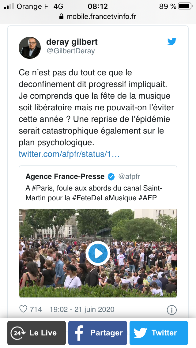This screenshot has width=196, height=348.
Task: Open the @afpfr handle
Action: click(x=129, y=177)
